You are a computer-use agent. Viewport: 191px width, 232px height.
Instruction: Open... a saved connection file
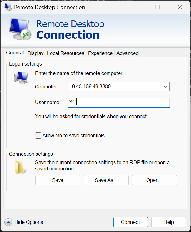154,180
